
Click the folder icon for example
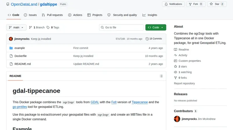pyautogui.click(x=11, y=48)
